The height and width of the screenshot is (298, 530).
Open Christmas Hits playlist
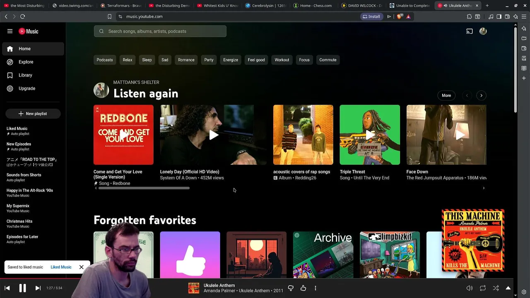(x=33, y=223)
